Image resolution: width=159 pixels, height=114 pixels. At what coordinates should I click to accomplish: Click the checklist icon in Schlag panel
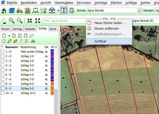[x=27, y=41]
